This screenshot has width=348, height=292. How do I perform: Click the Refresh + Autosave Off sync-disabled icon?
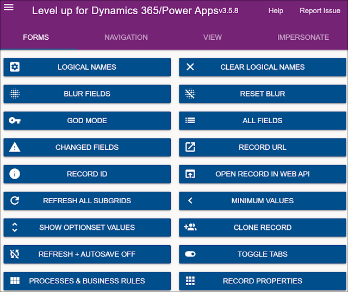(x=15, y=254)
